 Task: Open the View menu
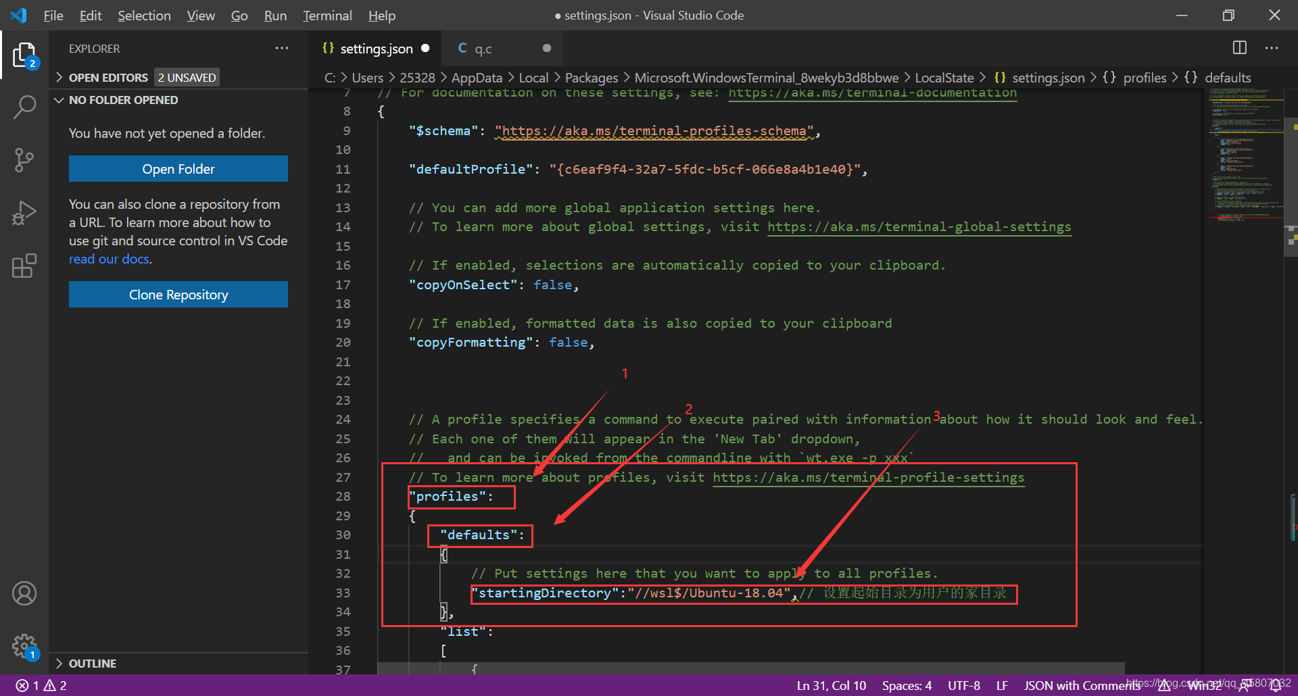tap(201, 16)
